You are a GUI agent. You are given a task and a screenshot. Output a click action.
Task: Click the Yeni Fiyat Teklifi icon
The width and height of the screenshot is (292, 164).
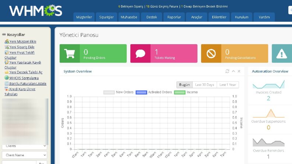(x=7, y=53)
